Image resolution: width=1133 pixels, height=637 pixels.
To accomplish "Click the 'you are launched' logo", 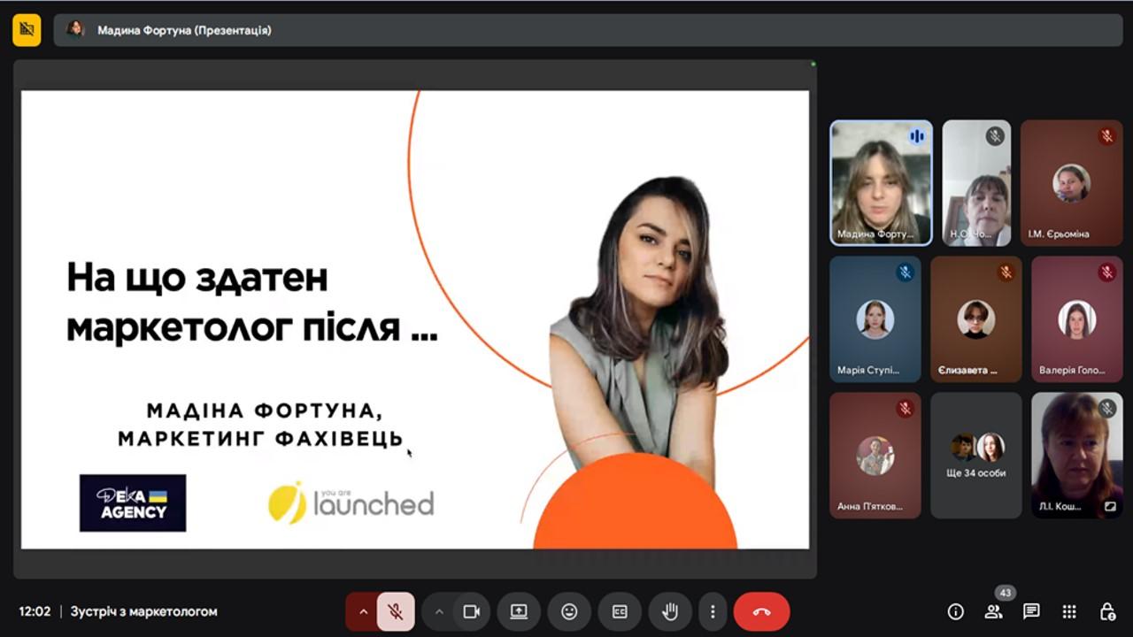I will point(351,503).
